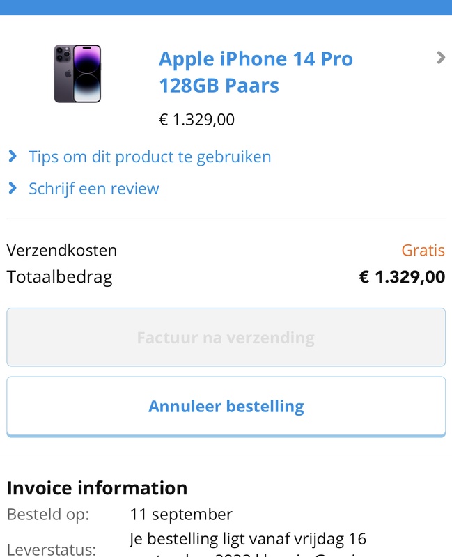Click the chevron icon before 'Schrijf een review'
The image size is (452, 557).
tap(13, 188)
